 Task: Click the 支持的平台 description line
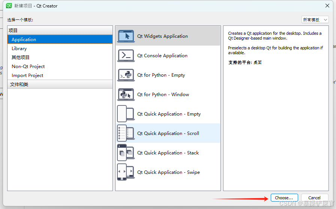pyautogui.click(x=245, y=62)
